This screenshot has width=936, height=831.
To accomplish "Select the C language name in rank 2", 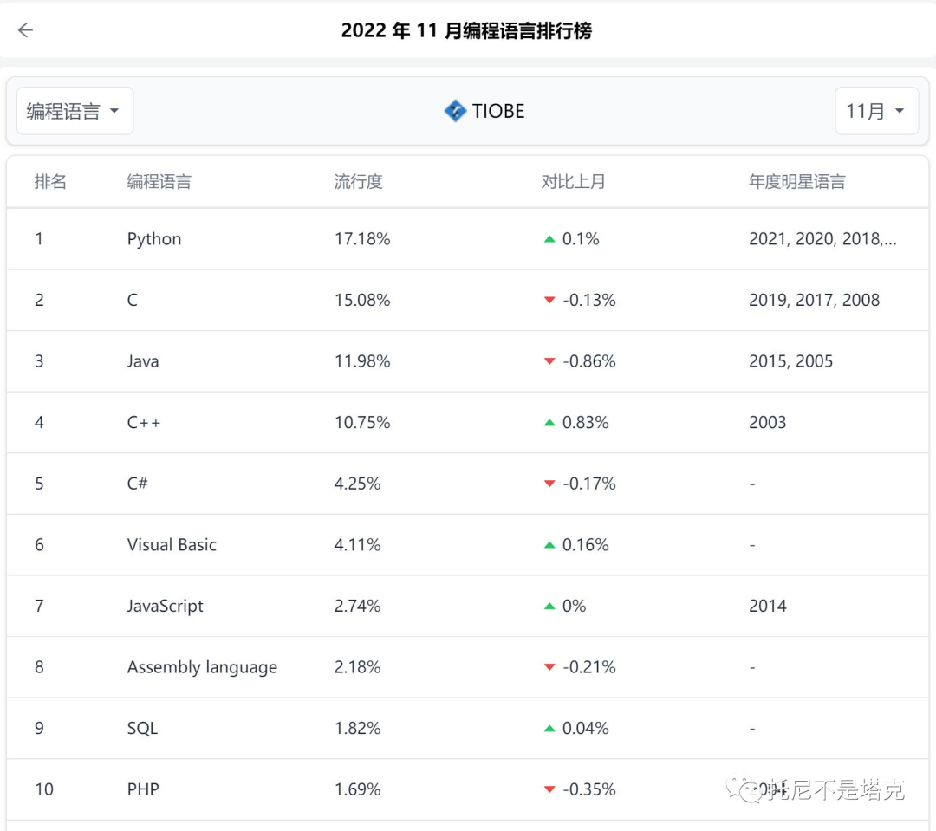I will coord(133,300).
